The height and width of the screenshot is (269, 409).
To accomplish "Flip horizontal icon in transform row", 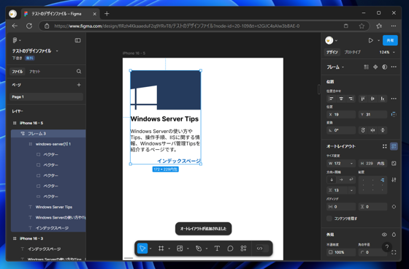I will [372, 130].
